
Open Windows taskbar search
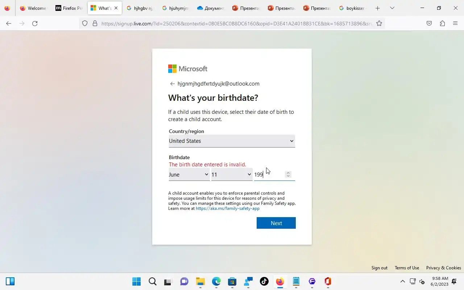pos(153,281)
